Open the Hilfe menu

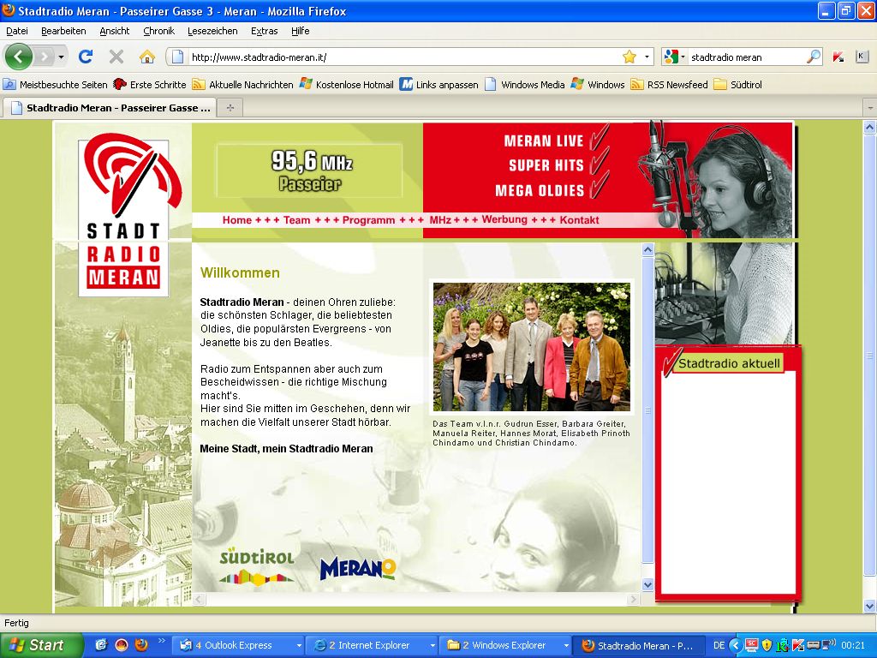301,31
